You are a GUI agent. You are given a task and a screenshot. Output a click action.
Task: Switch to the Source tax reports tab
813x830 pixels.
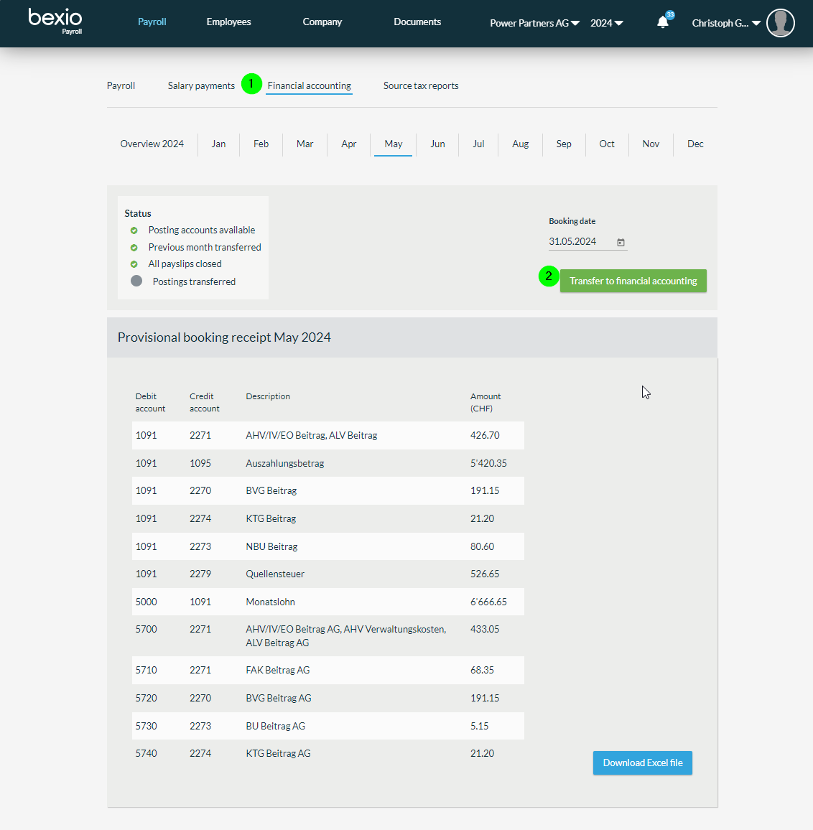421,85
